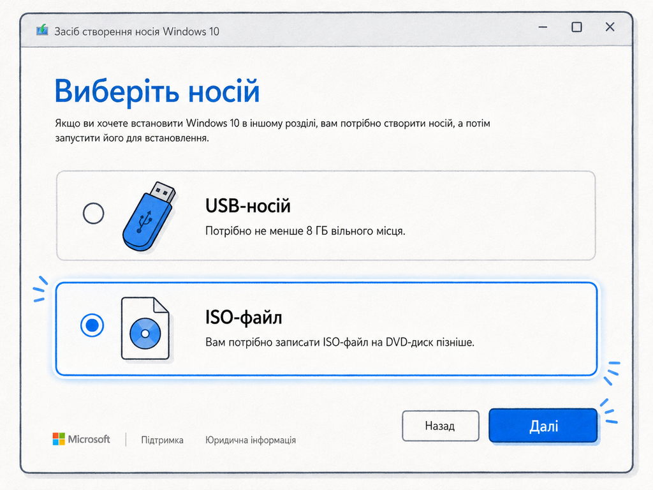Minimize the media creation tool window
Image resolution: width=653 pixels, height=490 pixels.
tap(543, 27)
